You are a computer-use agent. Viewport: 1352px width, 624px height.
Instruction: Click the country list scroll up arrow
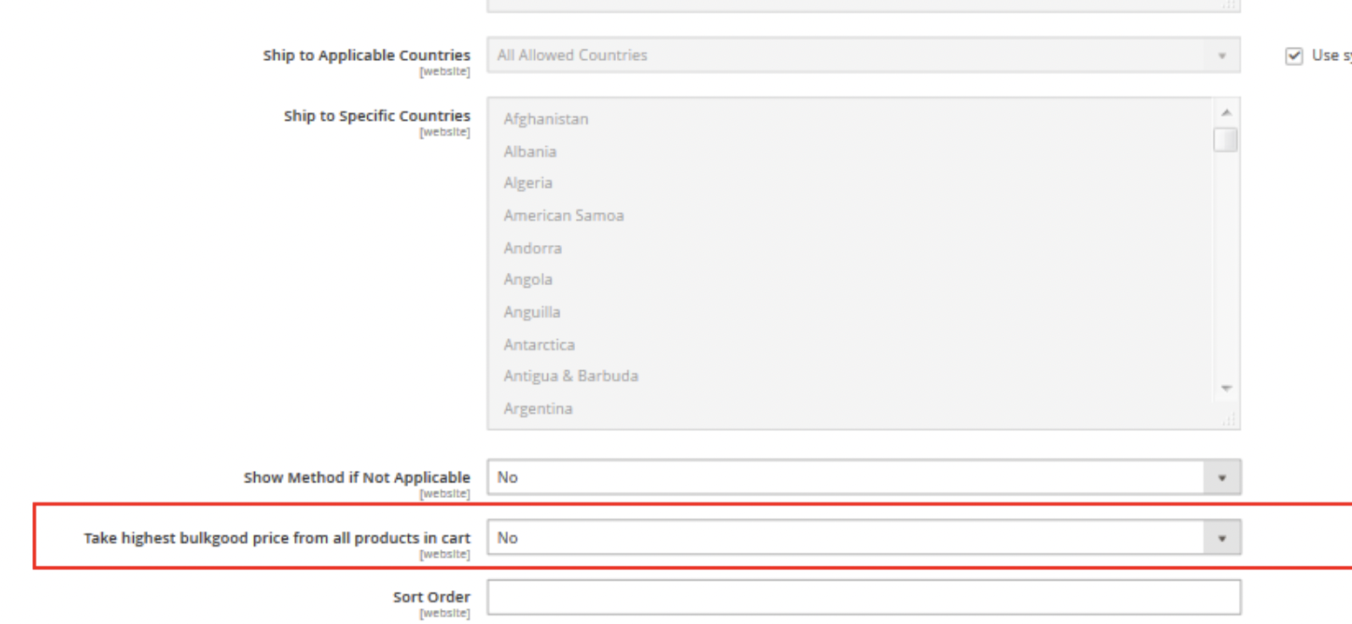point(1226,112)
